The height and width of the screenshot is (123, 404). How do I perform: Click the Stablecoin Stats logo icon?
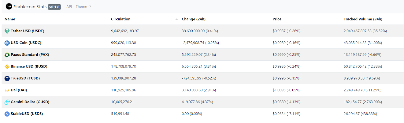[x=9, y=7]
